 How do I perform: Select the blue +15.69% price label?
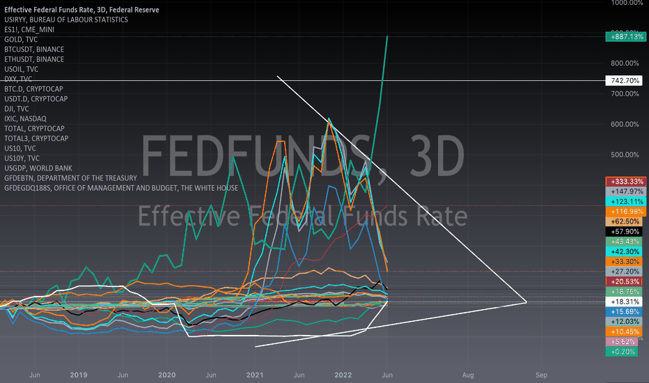pos(624,311)
